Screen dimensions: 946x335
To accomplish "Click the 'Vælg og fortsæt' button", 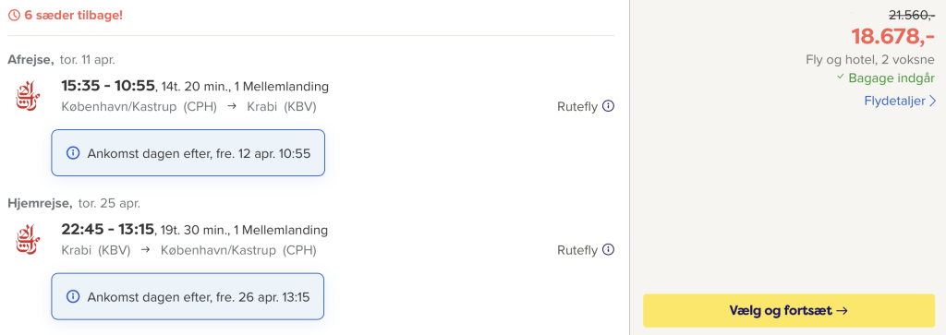I will [789, 311].
